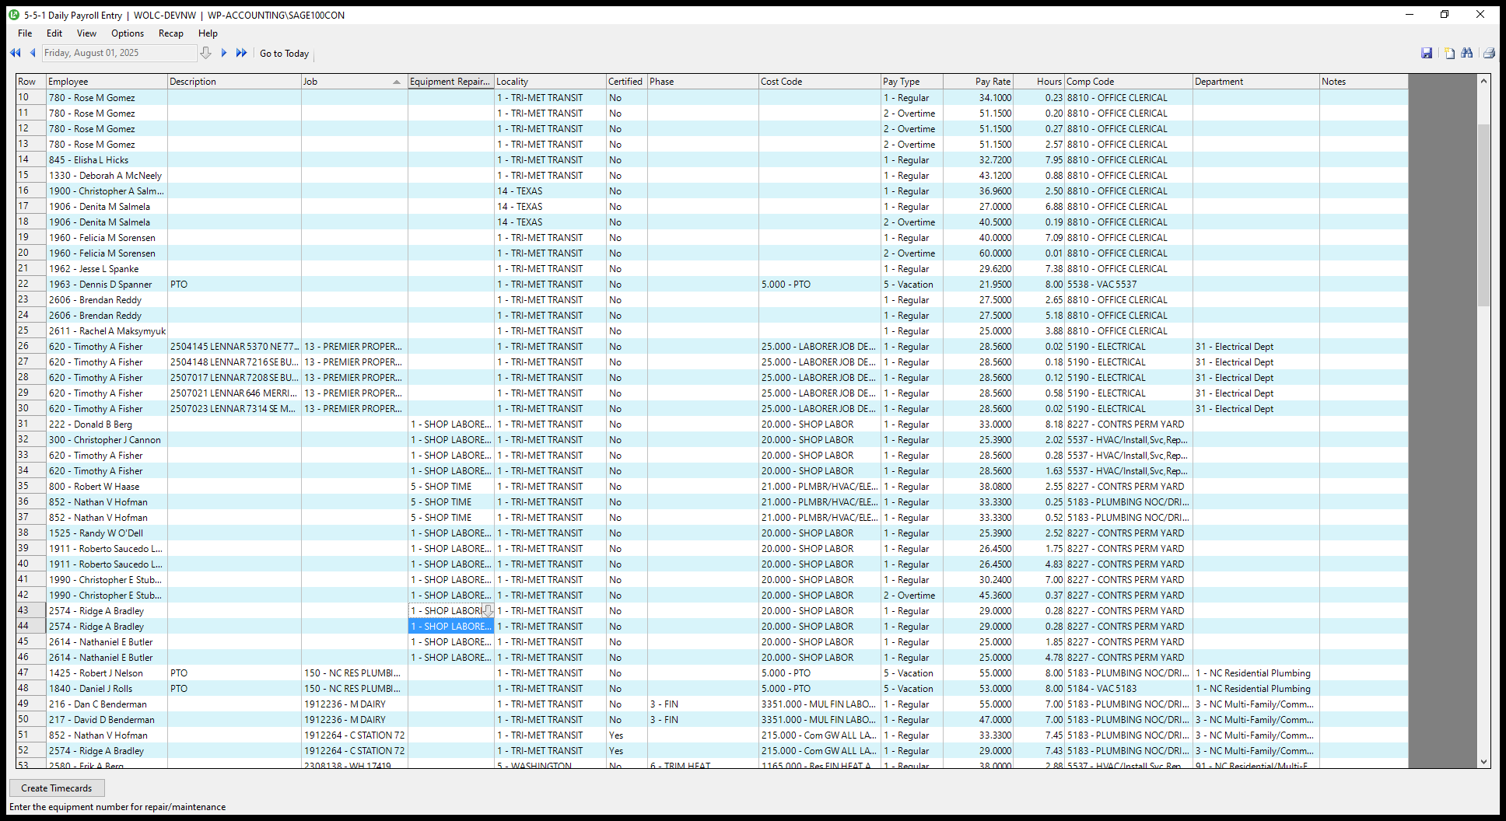This screenshot has width=1506, height=821.
Task: Go to next day with right arrow
Action: (x=224, y=53)
